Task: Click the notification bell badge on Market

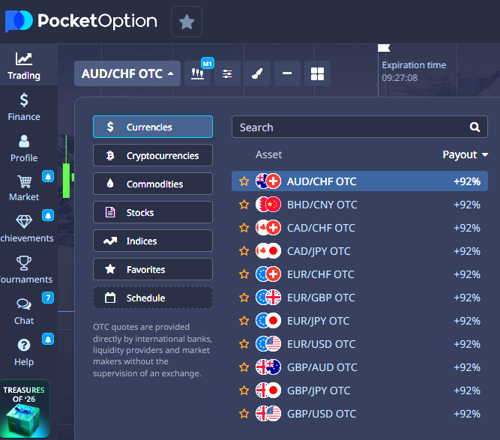Action: point(48,176)
